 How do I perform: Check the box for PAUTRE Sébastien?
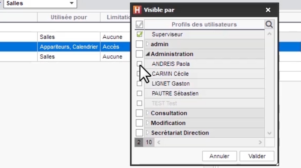click(x=139, y=93)
